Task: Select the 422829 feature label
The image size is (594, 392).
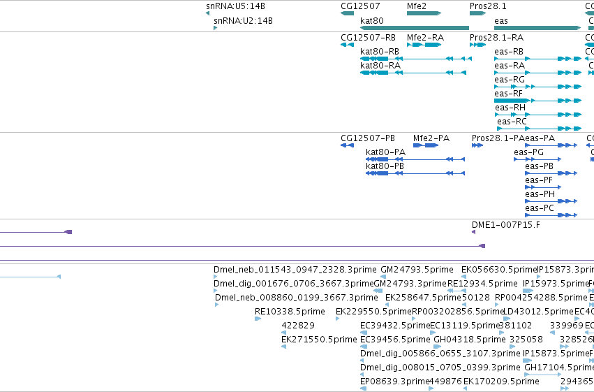Action: pyautogui.click(x=298, y=326)
